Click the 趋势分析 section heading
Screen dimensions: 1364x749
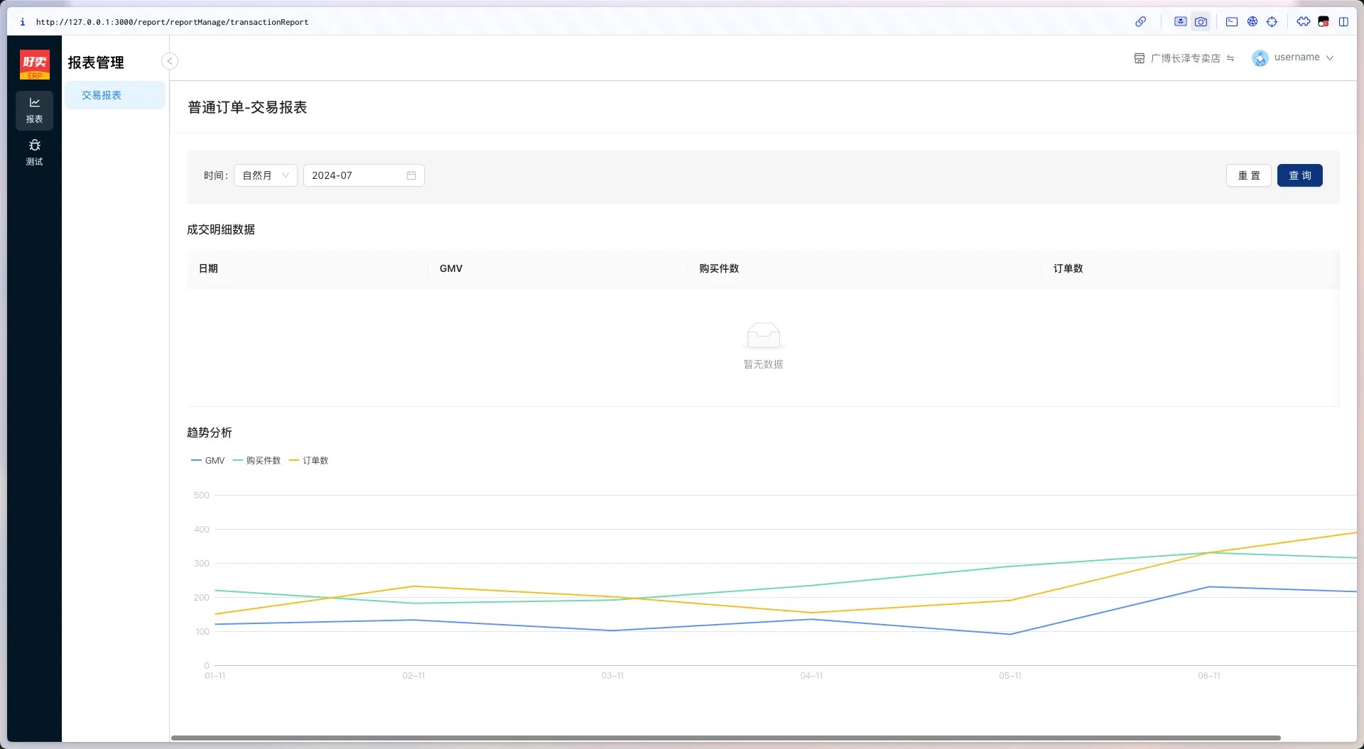click(210, 432)
